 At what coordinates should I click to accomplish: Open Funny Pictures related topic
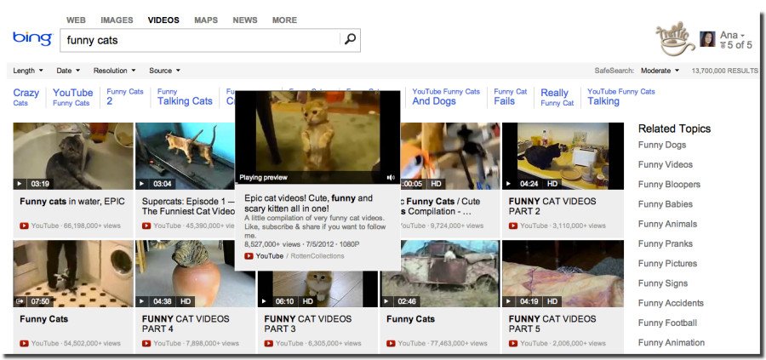(x=667, y=264)
